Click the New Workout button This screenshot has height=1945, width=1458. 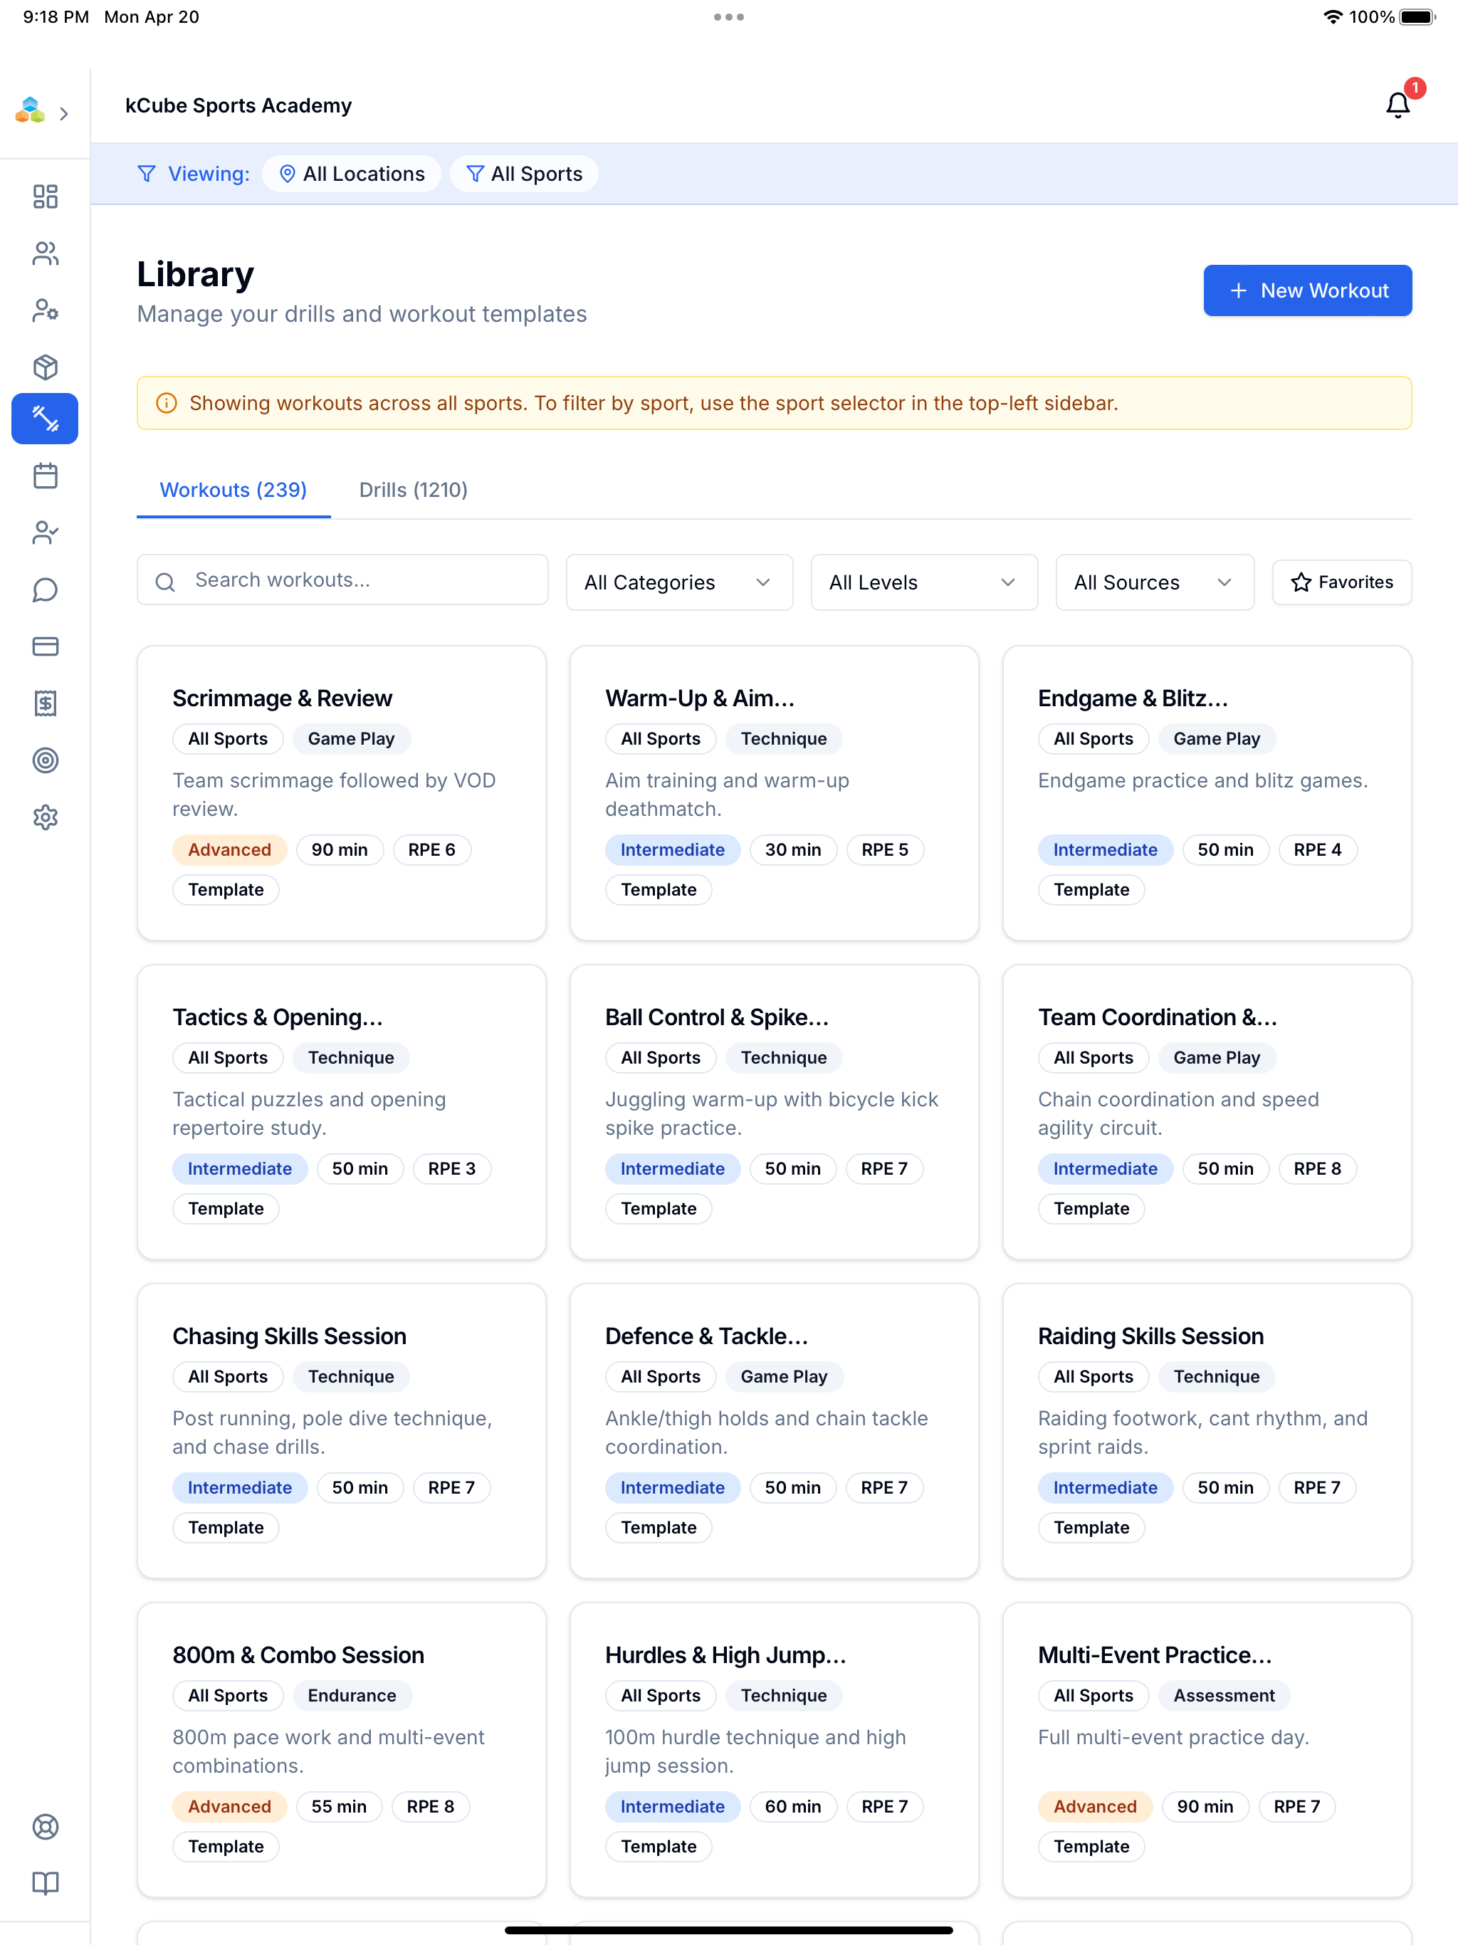click(x=1307, y=290)
